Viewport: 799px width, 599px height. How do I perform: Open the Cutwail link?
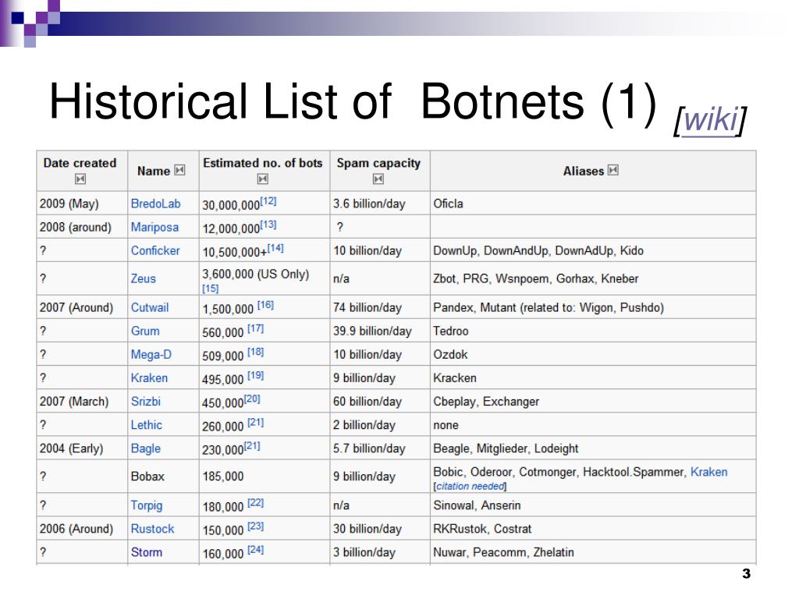point(149,307)
